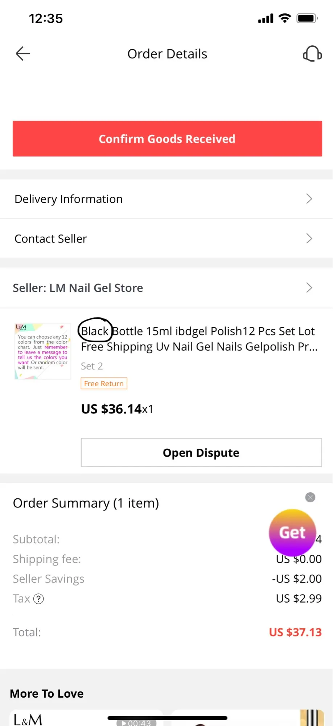
Task: Tap the Free Return badge
Action: (104, 384)
